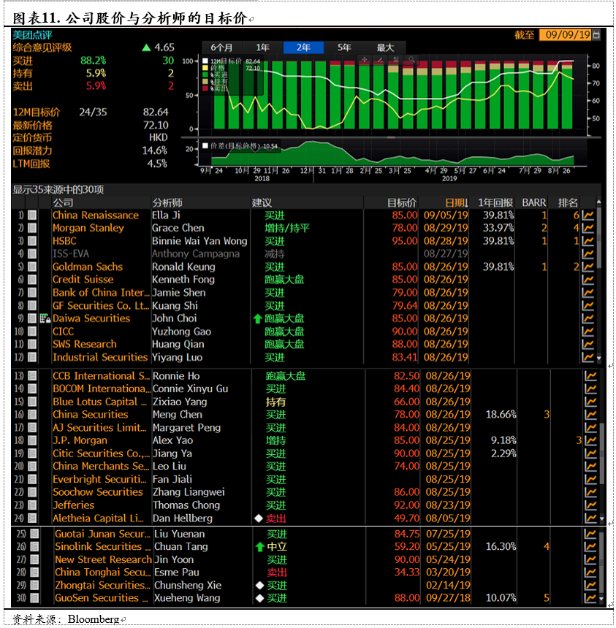
Task: Click the chart icon for Credit Suisse
Action: coord(588,280)
